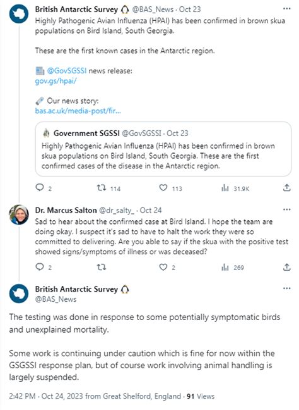299x410 pixels.
Task: Open more options on the bottom BAS reply
Action: (x=287, y=289)
